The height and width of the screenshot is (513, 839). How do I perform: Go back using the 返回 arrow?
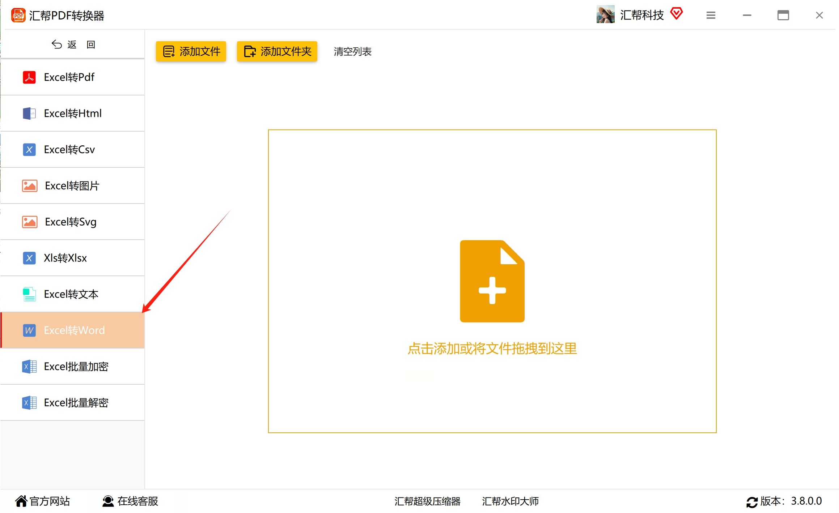tap(57, 44)
